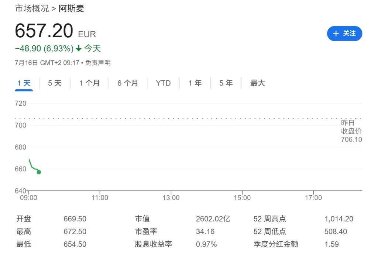
Task: View the 1 年 price history tab
Action: pos(195,83)
